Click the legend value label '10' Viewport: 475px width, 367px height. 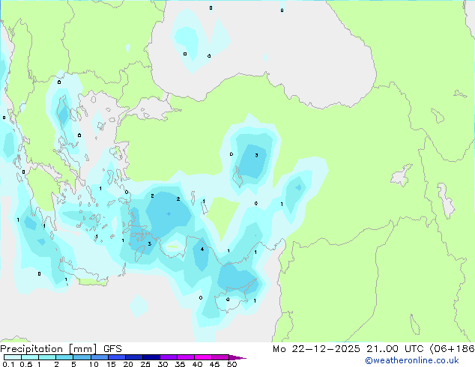[x=94, y=364]
